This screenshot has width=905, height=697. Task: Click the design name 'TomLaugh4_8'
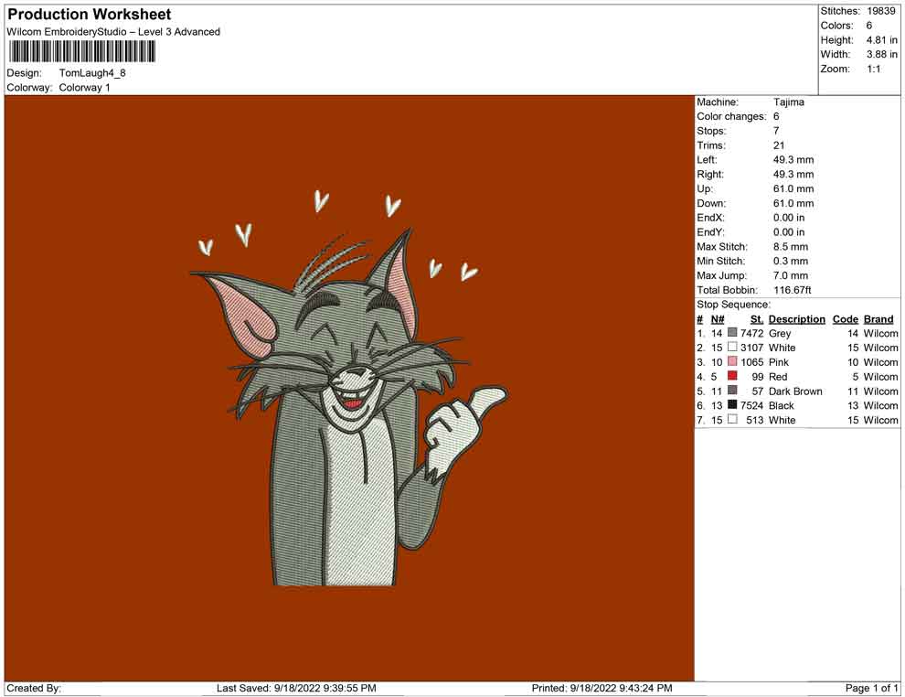[x=92, y=73]
